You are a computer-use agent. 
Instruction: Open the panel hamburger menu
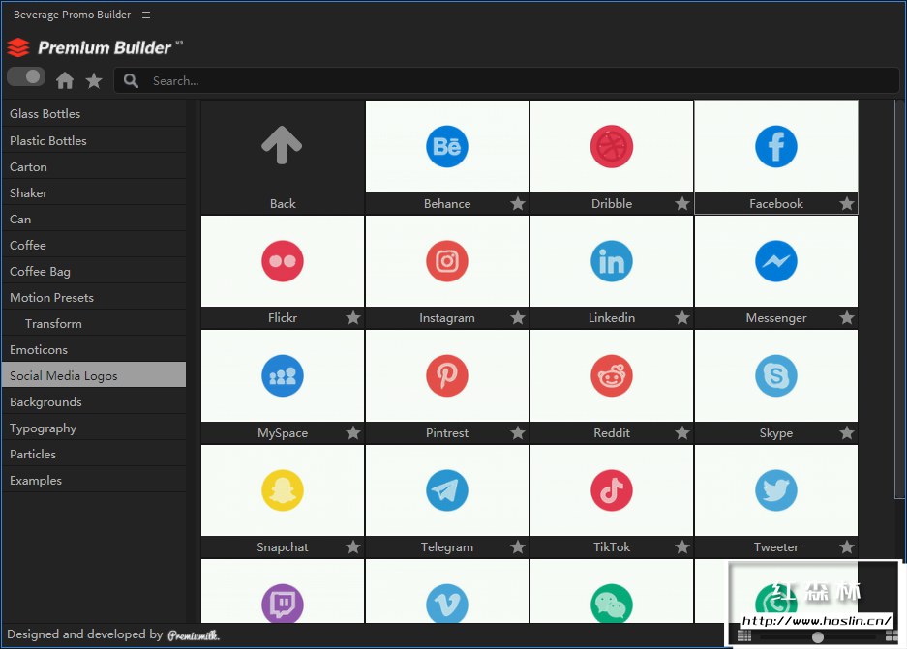coord(146,15)
